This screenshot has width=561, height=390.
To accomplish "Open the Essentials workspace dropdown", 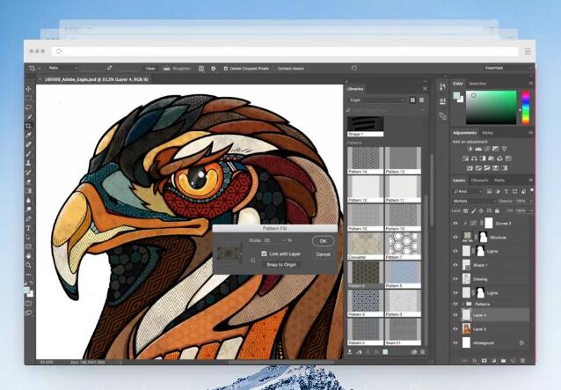I will (506, 68).
